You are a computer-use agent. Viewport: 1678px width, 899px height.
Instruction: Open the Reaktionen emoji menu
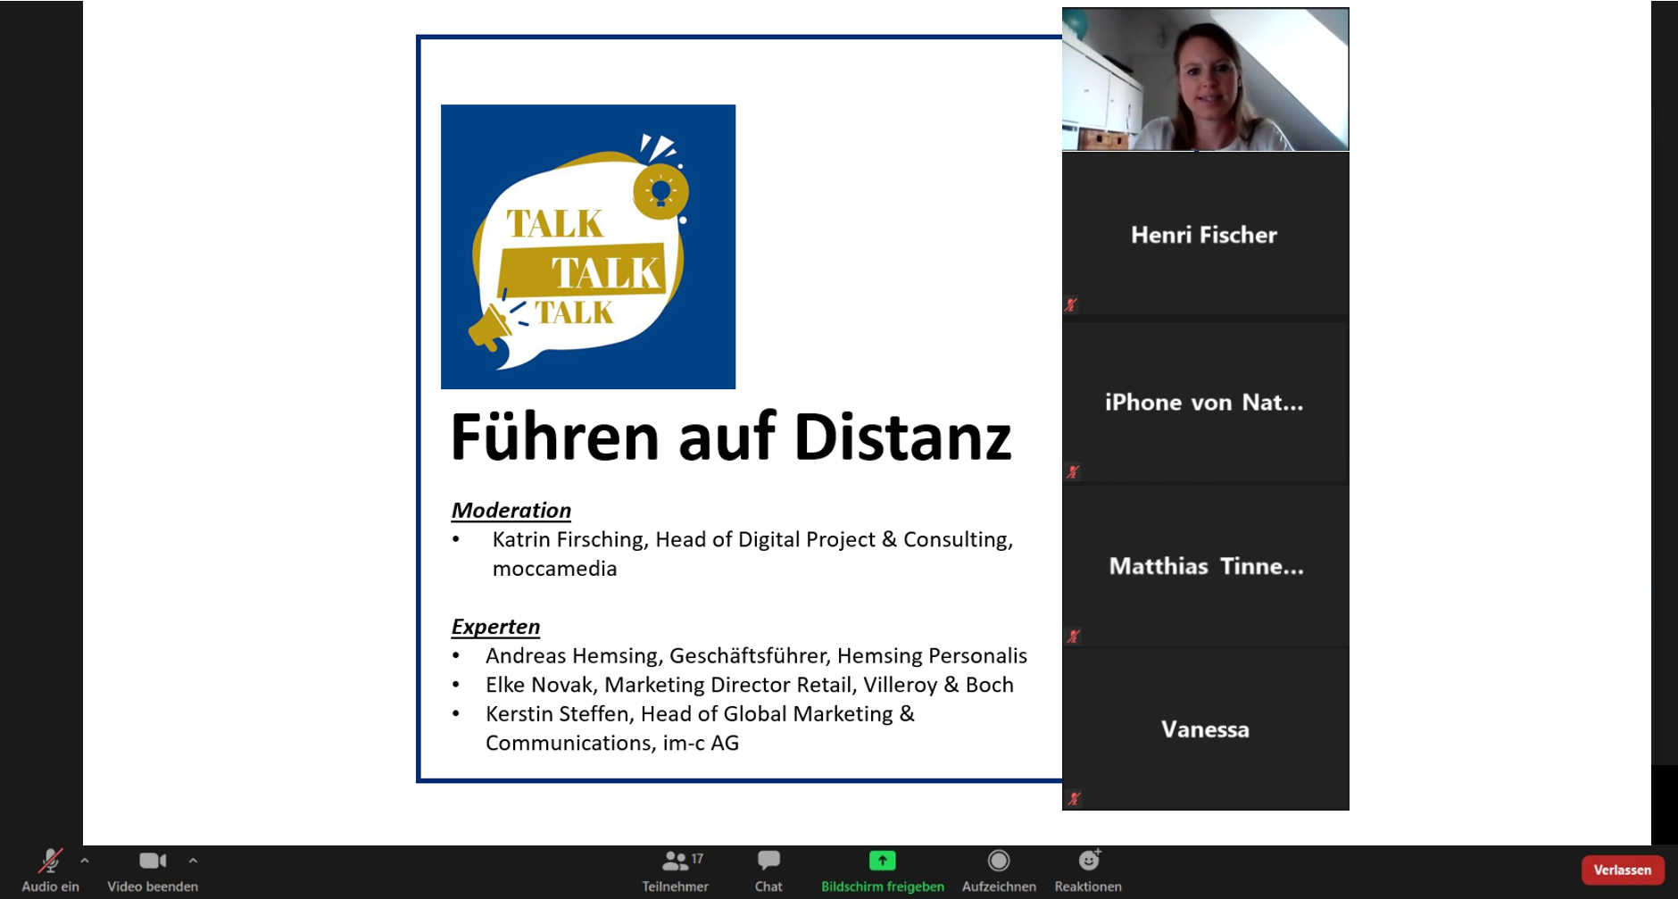pos(1088,870)
